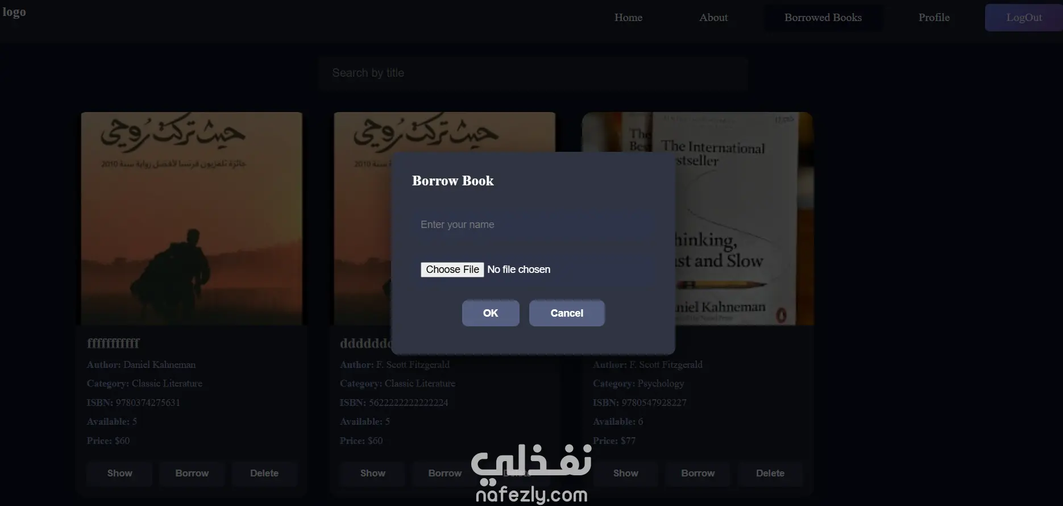Cancel the Borrow Book dialog

(x=567, y=313)
